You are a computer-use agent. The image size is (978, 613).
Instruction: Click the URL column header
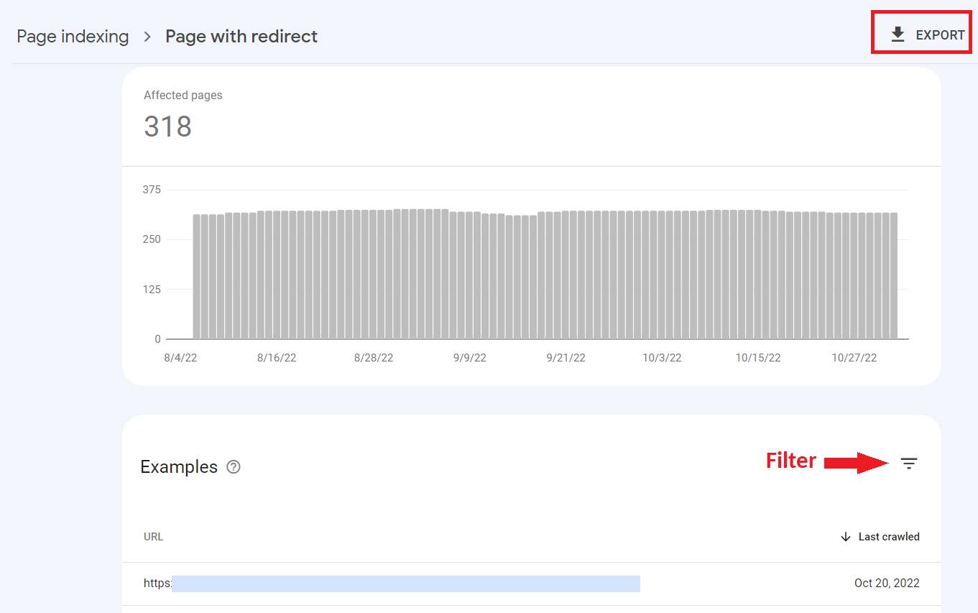pyautogui.click(x=153, y=537)
